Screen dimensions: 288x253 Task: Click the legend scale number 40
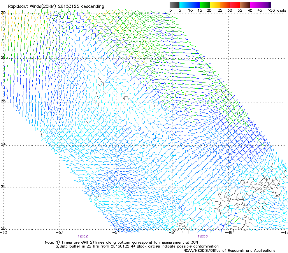pos(250,11)
